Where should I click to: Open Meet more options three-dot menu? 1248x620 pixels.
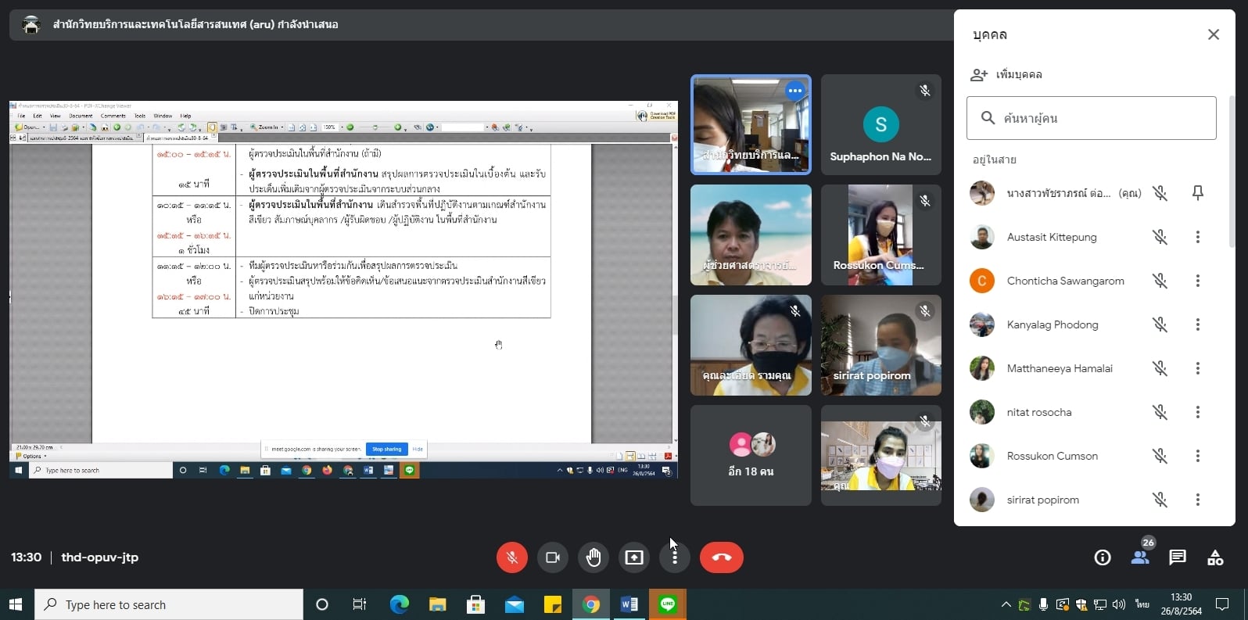pos(675,557)
